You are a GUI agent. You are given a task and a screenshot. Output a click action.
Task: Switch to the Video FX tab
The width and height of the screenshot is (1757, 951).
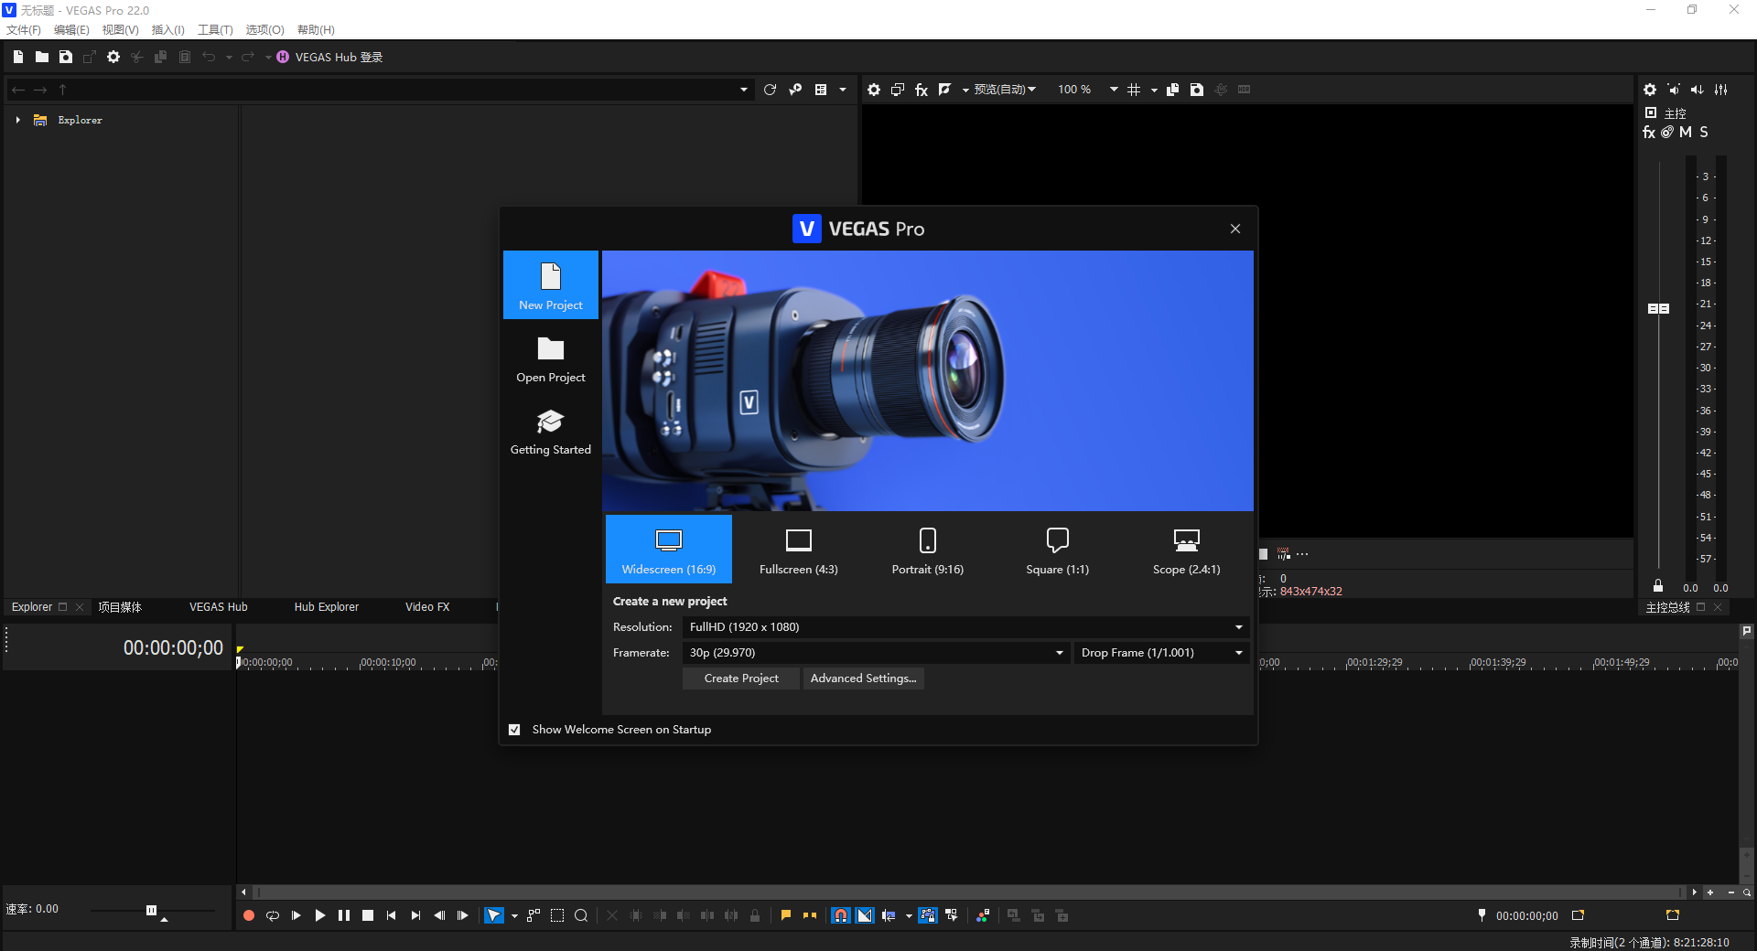coord(427,607)
